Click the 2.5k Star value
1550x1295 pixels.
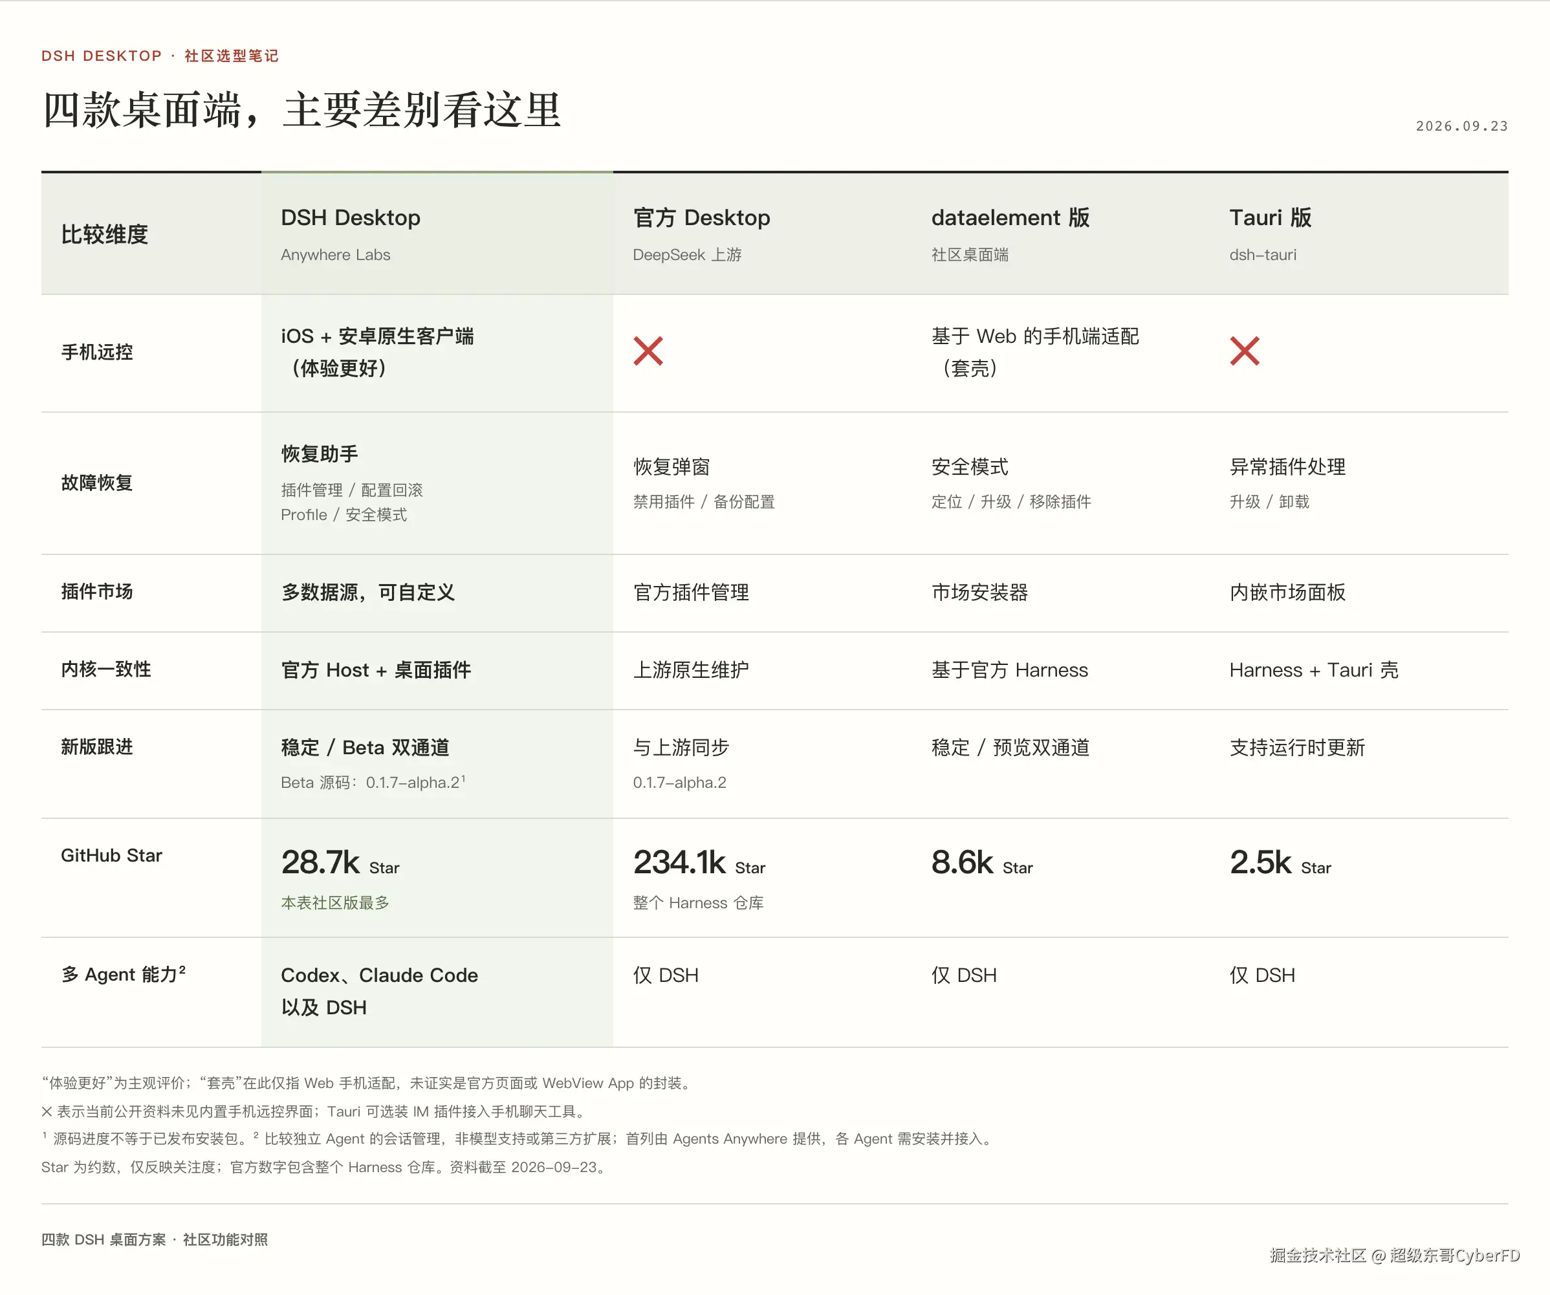coord(1280,863)
